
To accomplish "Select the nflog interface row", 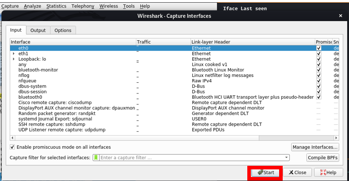I will click(174, 75).
